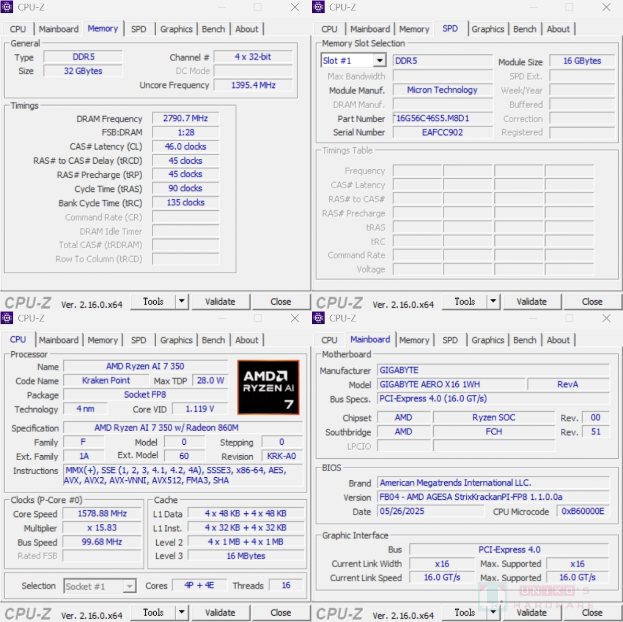Select Revision value KRK-A0
623x622 pixels.
click(282, 456)
